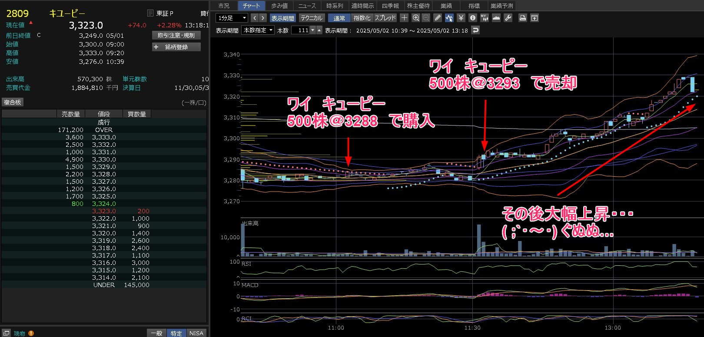The image size is (704, 337).
Task: Click the document icon next to 東証P
Action: click(x=150, y=13)
